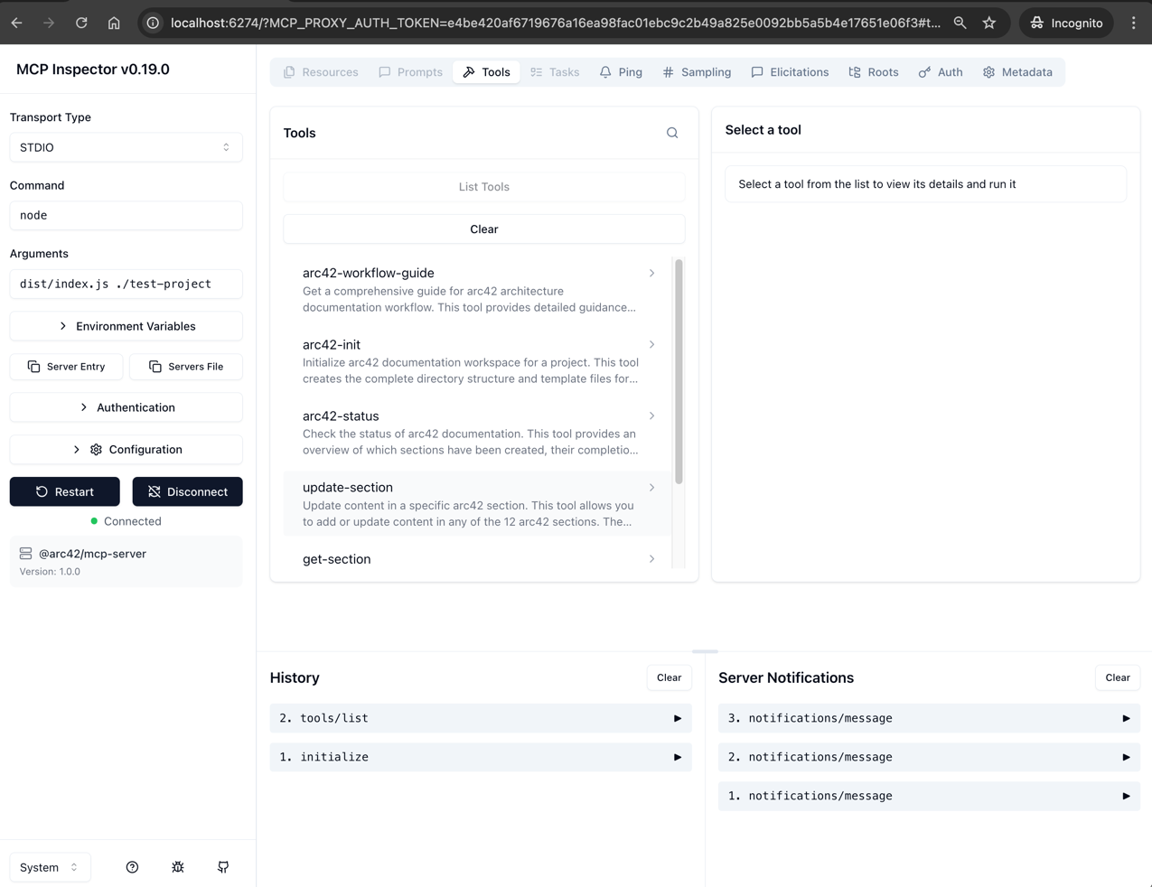
Task: Click the Restart button
Action: click(65, 491)
